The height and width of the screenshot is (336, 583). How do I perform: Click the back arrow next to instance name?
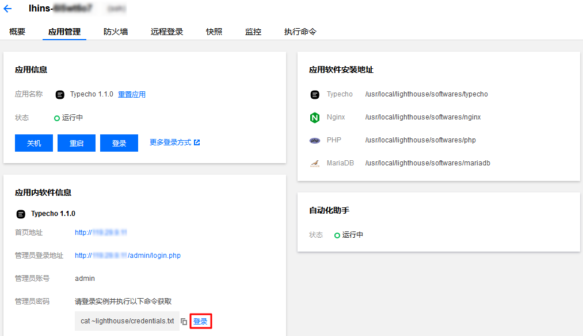tap(8, 8)
